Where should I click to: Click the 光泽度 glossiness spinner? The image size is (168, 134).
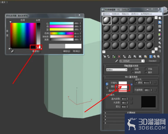128,103
